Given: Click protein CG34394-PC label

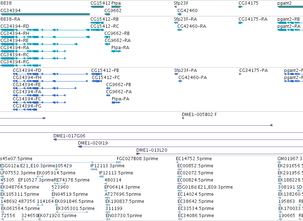Looking at the screenshot, I should 27,99.
